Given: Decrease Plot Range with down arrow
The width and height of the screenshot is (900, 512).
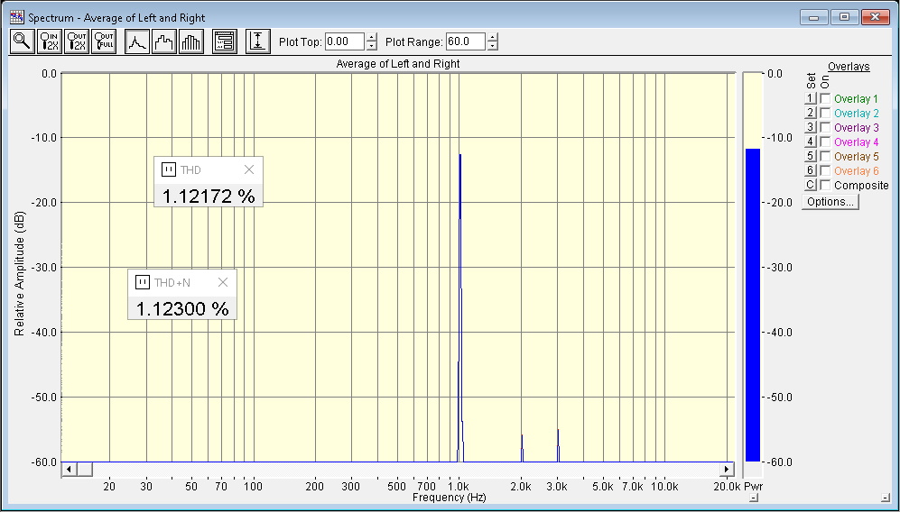Looking at the screenshot, I should pos(492,46).
